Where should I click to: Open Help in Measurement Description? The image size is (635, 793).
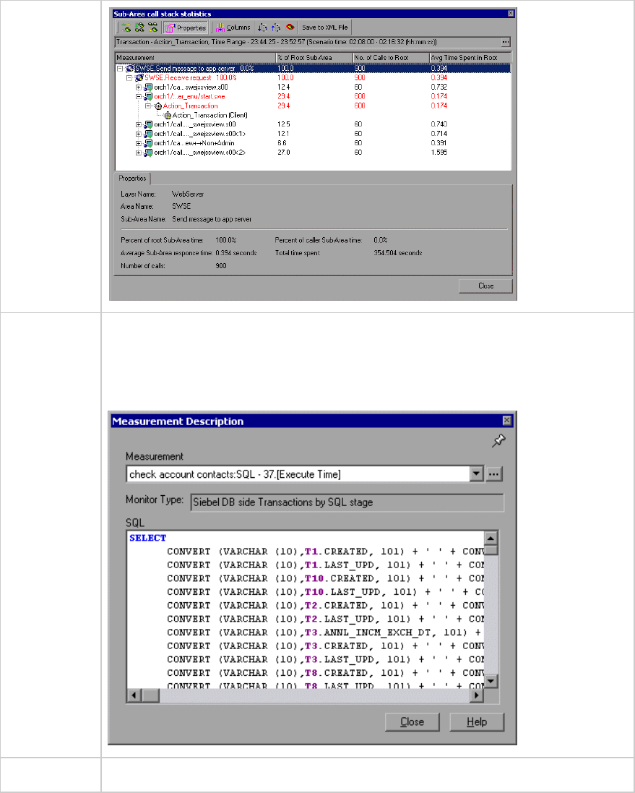click(x=477, y=722)
